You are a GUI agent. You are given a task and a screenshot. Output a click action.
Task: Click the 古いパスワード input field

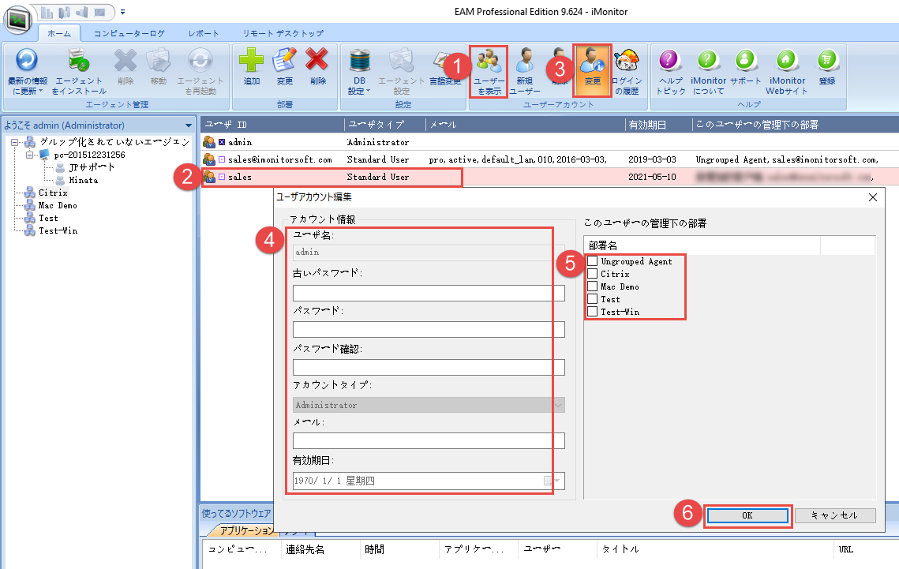(x=429, y=294)
